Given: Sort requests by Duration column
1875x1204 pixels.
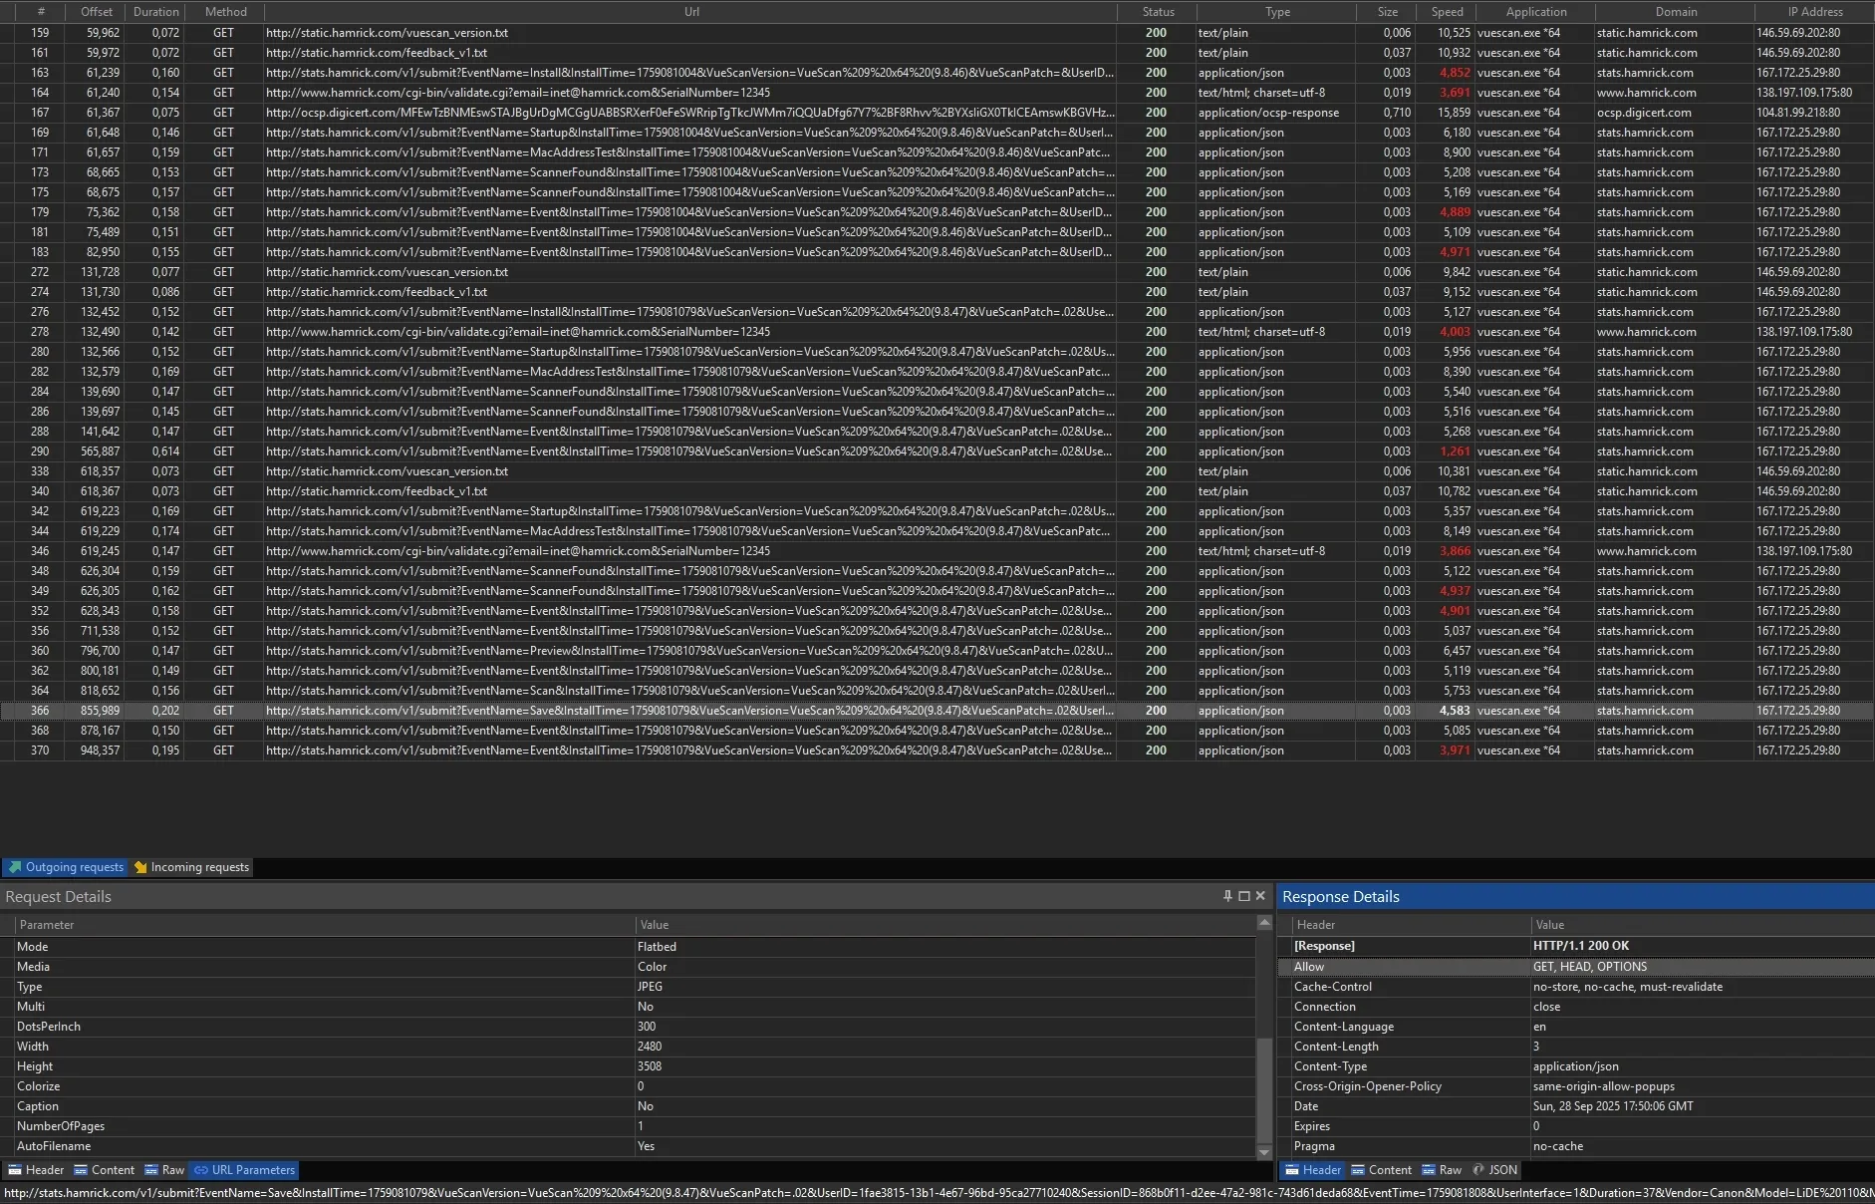Looking at the screenshot, I should 156,12.
